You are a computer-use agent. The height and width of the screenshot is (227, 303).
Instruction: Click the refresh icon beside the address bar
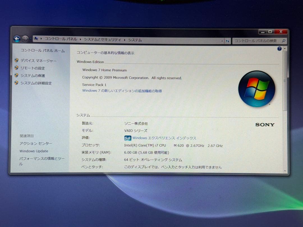tap(228, 41)
